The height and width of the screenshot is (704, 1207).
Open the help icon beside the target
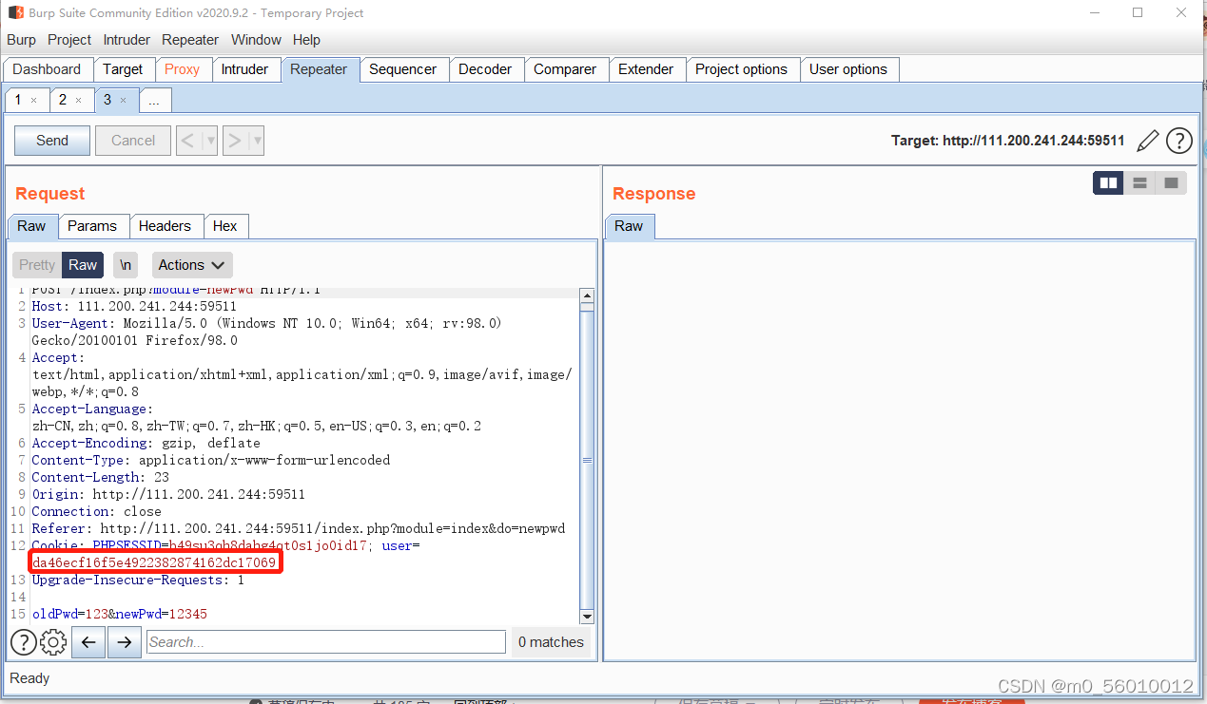[x=1179, y=141]
